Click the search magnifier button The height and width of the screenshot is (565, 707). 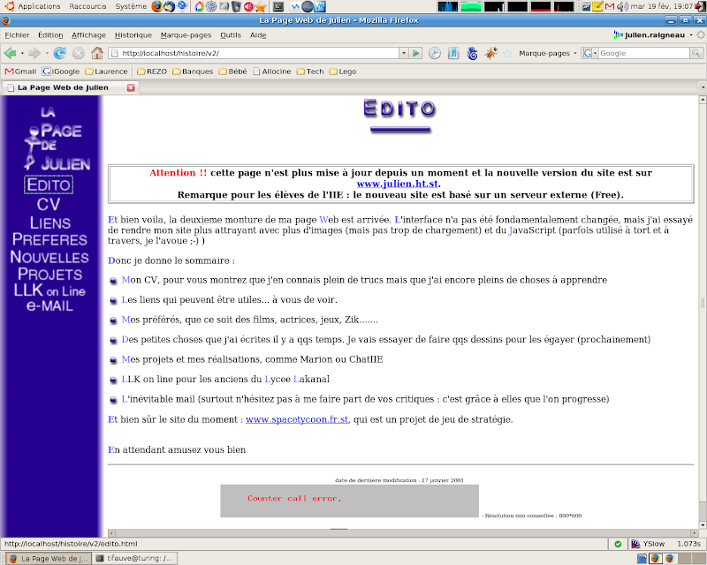(x=696, y=53)
